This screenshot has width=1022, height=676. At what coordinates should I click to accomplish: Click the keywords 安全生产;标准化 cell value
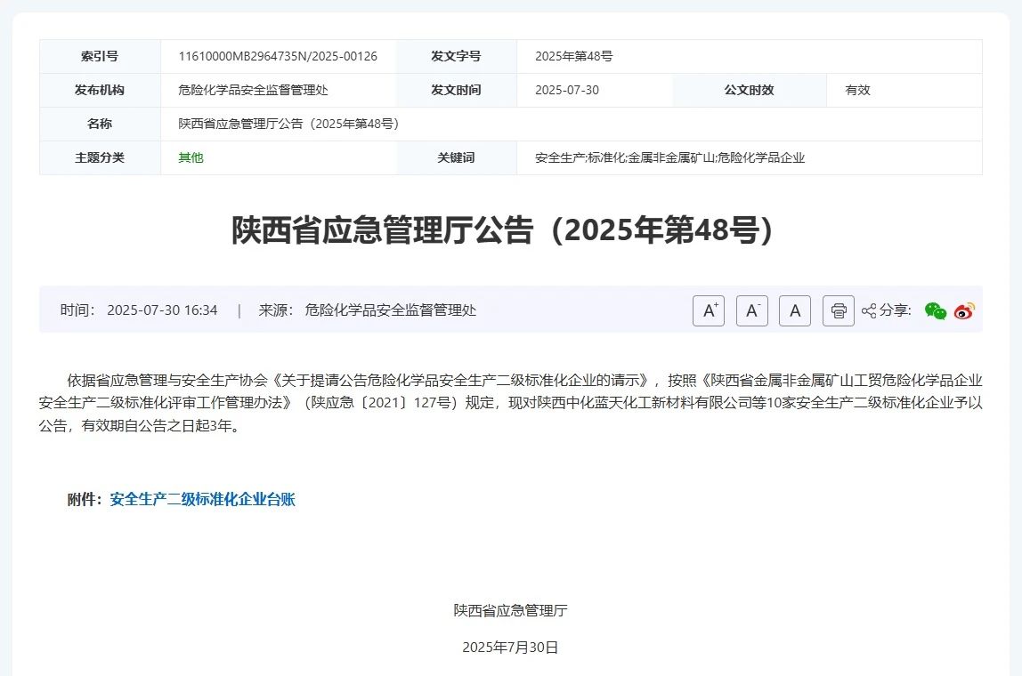(x=669, y=158)
